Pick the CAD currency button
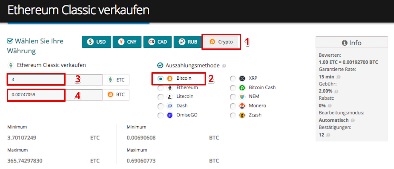 click(158, 42)
